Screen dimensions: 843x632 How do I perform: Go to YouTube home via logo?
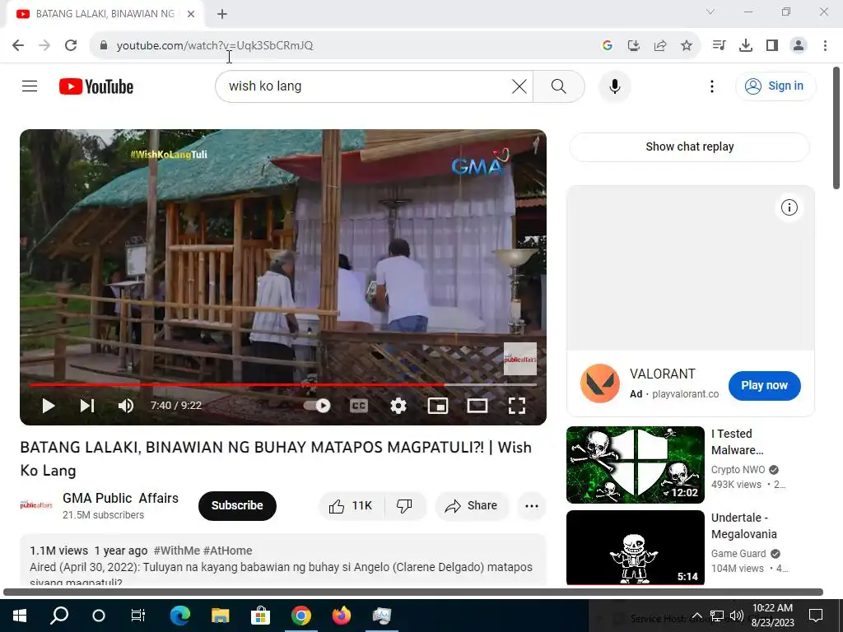(96, 86)
